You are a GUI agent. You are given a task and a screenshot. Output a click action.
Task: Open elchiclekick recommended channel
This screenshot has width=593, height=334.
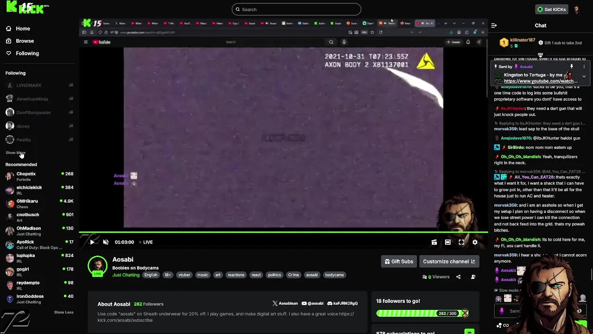tap(39, 190)
